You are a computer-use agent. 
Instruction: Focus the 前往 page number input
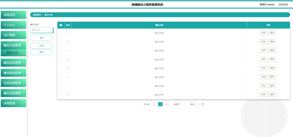pyautogui.click(x=198, y=104)
